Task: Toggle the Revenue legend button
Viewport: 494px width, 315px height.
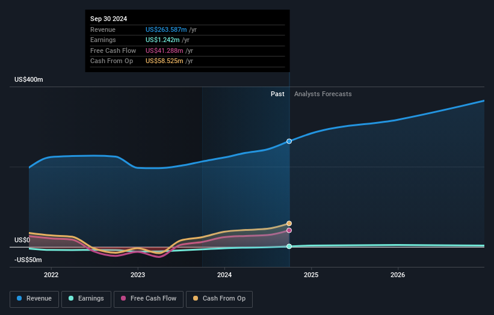Action: click(x=34, y=299)
